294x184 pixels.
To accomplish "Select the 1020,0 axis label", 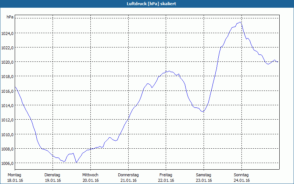I will 7,62.
